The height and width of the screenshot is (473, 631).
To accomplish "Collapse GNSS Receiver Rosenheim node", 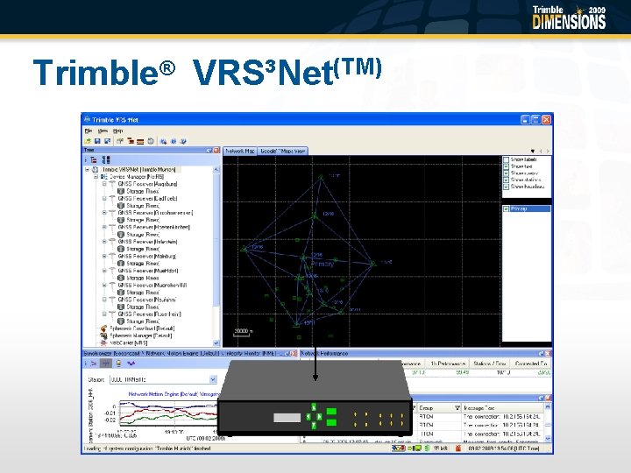I will coord(104,314).
